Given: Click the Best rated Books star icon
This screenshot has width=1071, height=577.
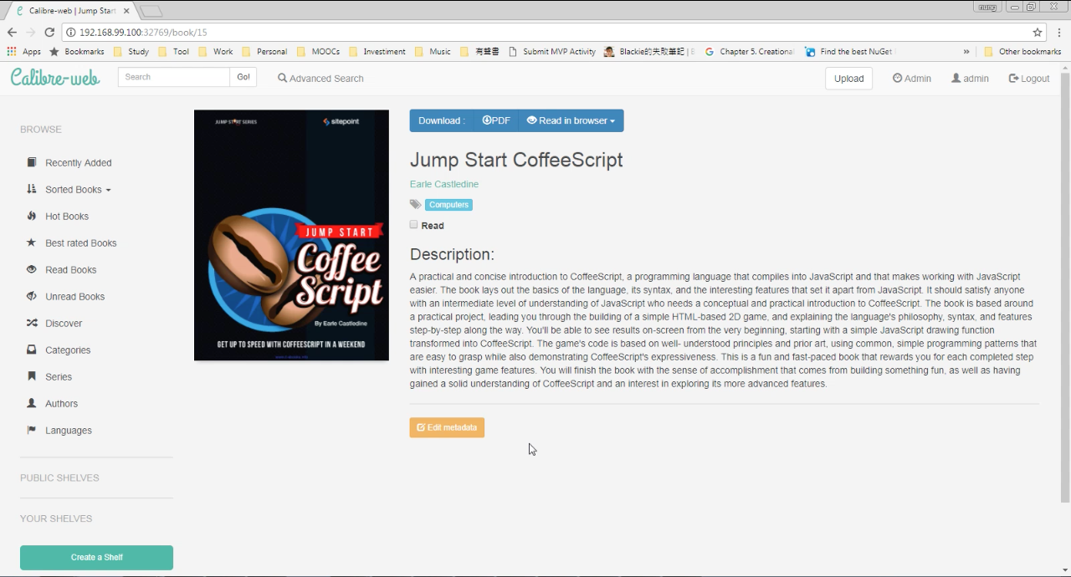Looking at the screenshot, I should pos(32,243).
